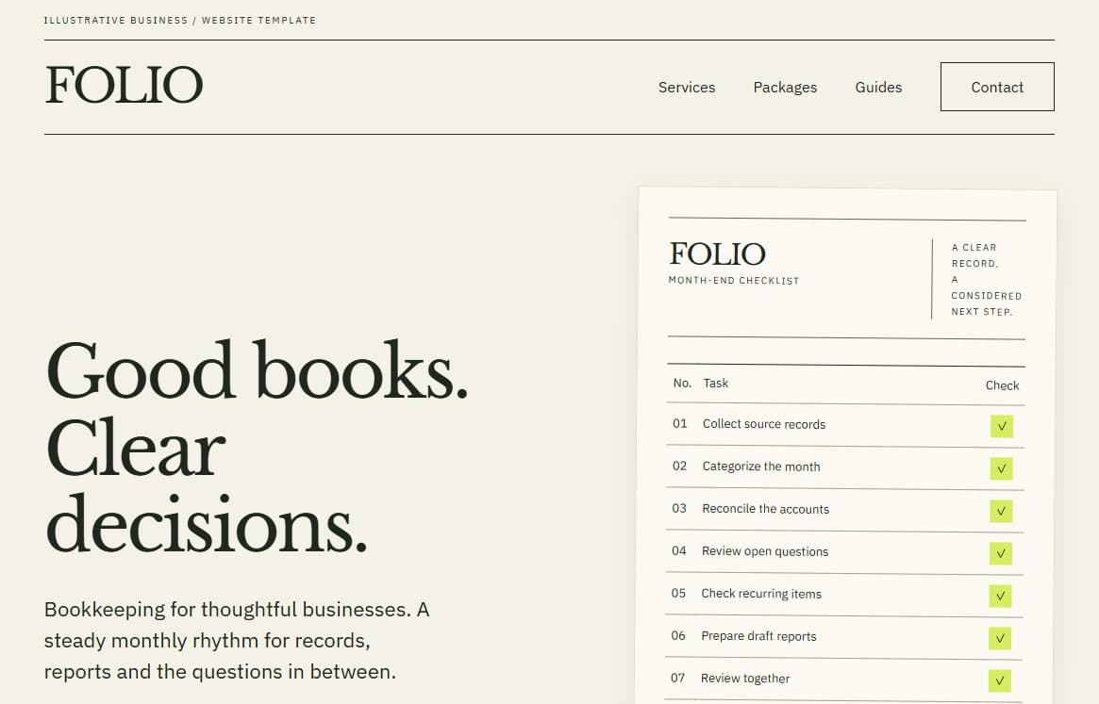Click row number 01 in checklist

point(680,423)
